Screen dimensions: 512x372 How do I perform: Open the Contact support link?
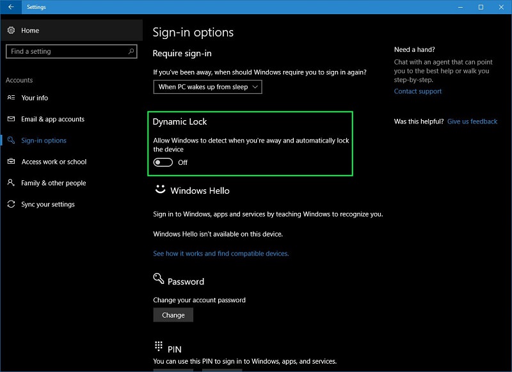coord(417,91)
